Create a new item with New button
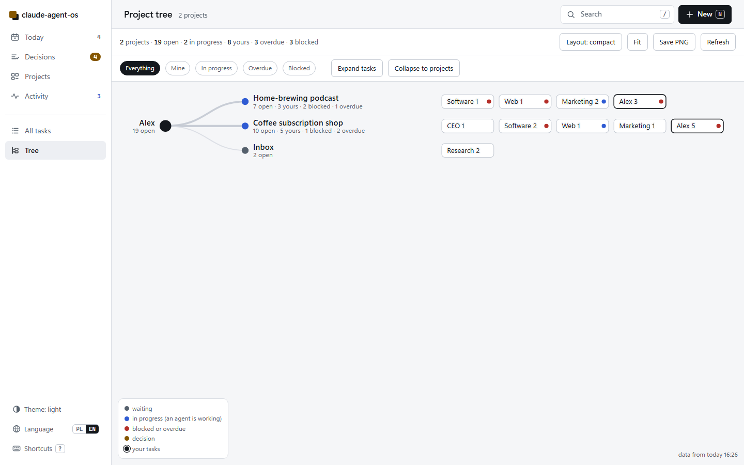 pyautogui.click(x=705, y=14)
